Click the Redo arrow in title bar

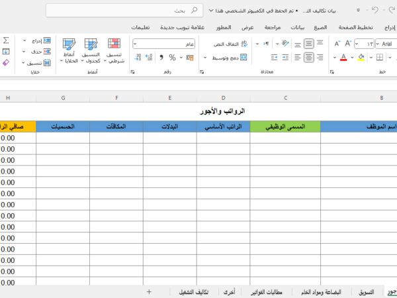(392, 10)
